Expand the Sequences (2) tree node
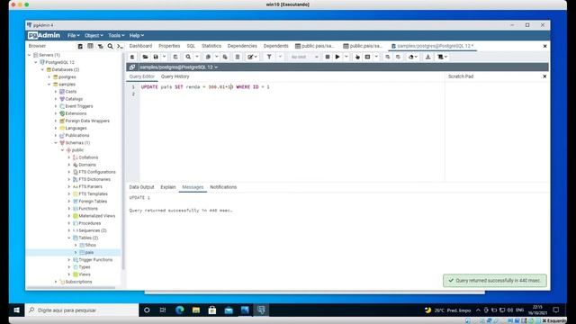The image size is (576, 324). click(69, 230)
